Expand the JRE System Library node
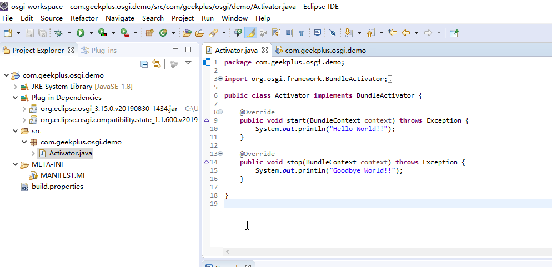This screenshot has height=267, width=552. [15, 87]
